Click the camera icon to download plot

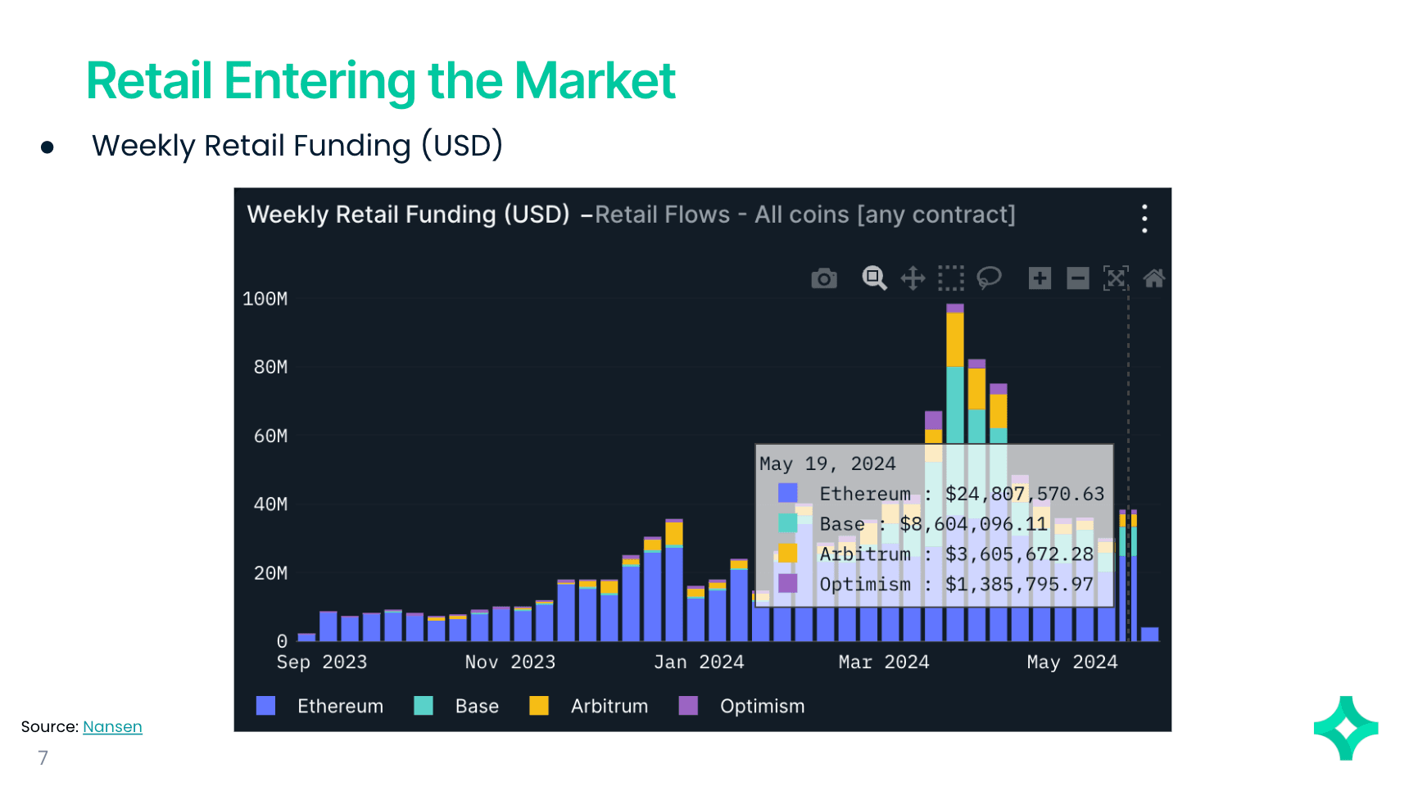point(824,279)
